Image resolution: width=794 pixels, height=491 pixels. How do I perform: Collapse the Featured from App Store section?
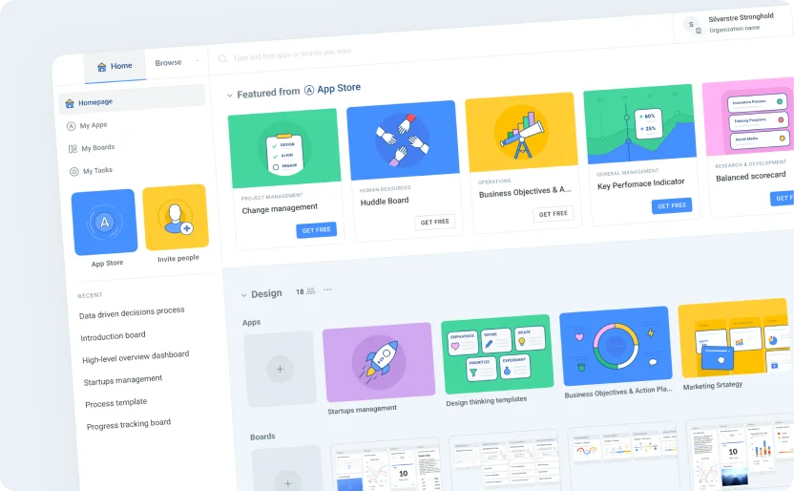(229, 96)
